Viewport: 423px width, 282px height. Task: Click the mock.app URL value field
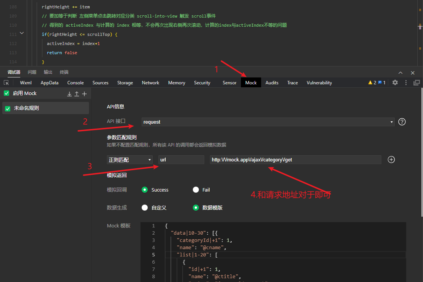pos(295,160)
